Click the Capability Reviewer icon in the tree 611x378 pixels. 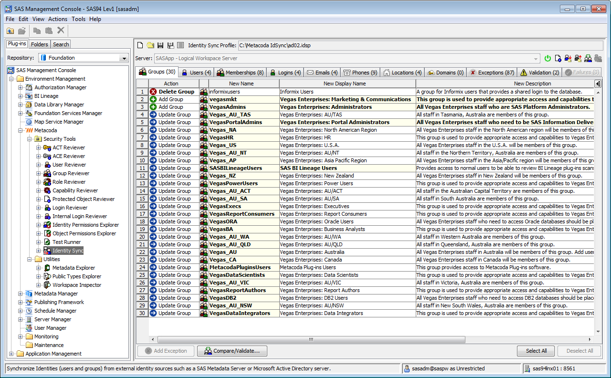click(47, 190)
